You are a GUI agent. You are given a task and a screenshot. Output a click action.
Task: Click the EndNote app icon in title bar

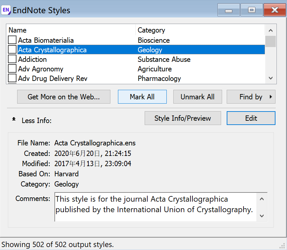6,10
